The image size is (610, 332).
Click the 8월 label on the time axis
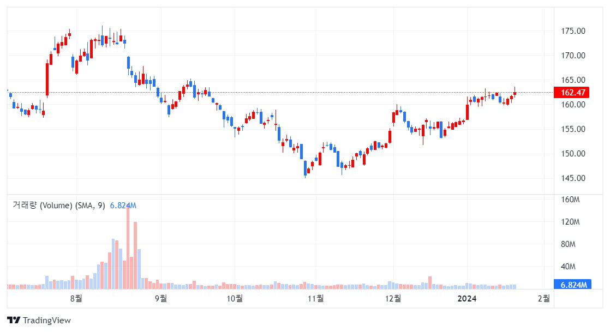pos(76,298)
